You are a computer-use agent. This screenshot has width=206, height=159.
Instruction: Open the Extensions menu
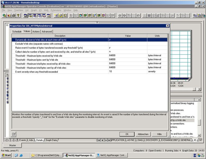tap(56, 10)
